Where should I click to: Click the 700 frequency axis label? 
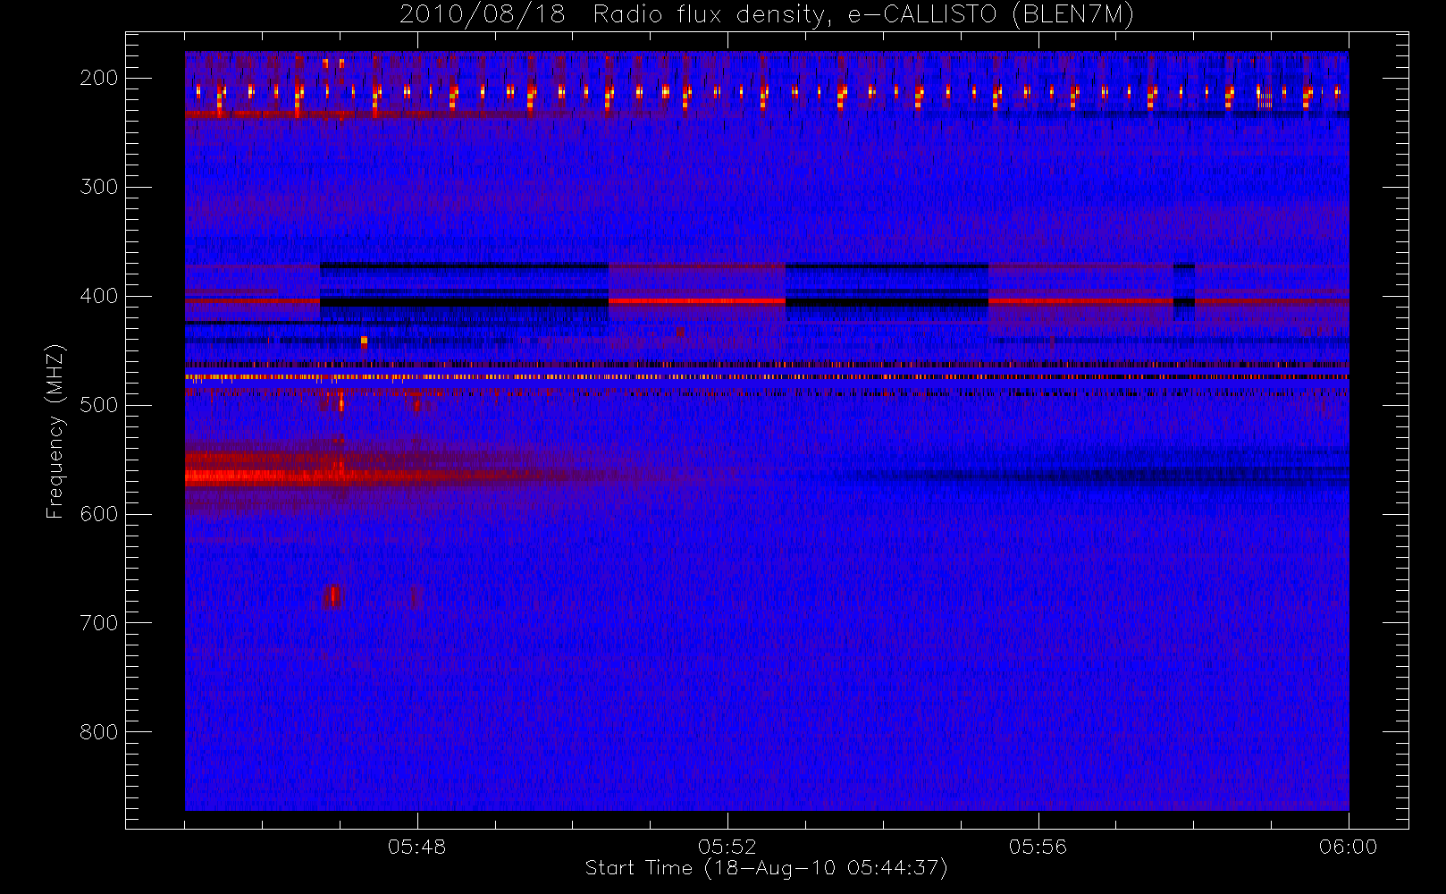click(x=99, y=623)
